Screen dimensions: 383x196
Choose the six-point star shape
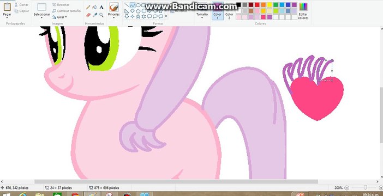pyautogui.click(x=144, y=16)
